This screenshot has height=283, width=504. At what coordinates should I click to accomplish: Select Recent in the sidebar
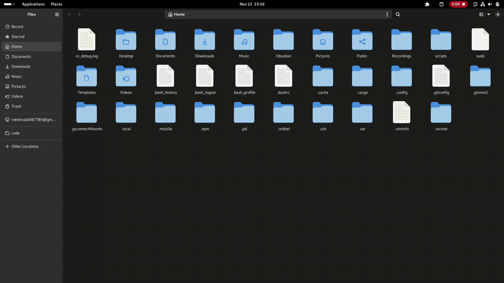point(17,27)
